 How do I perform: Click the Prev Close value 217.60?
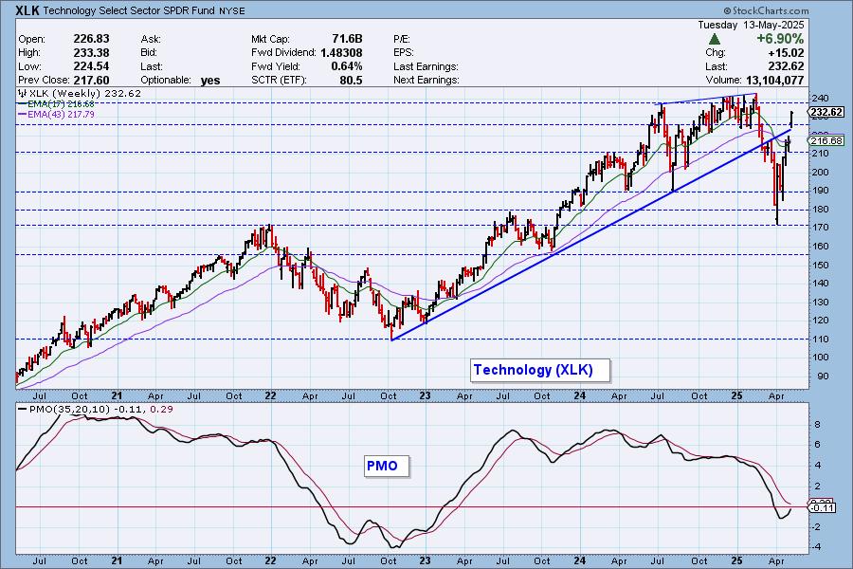point(91,80)
